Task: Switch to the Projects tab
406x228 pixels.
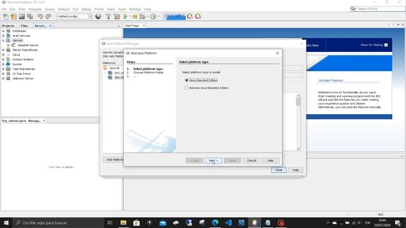Action: click(8, 26)
